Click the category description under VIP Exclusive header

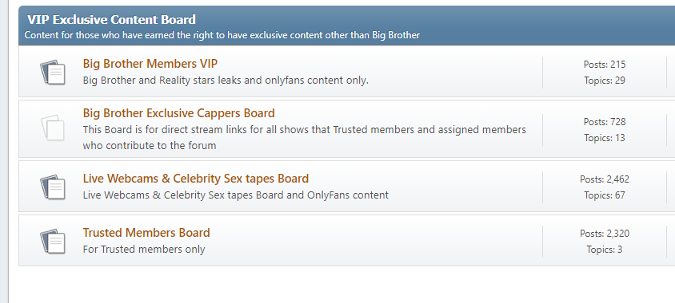click(222, 35)
